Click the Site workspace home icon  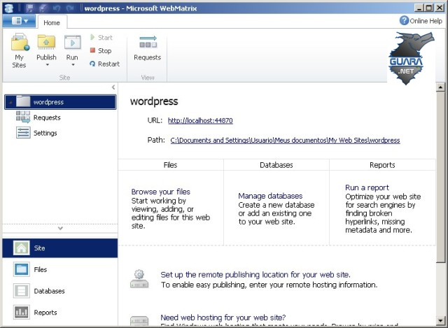(x=21, y=248)
